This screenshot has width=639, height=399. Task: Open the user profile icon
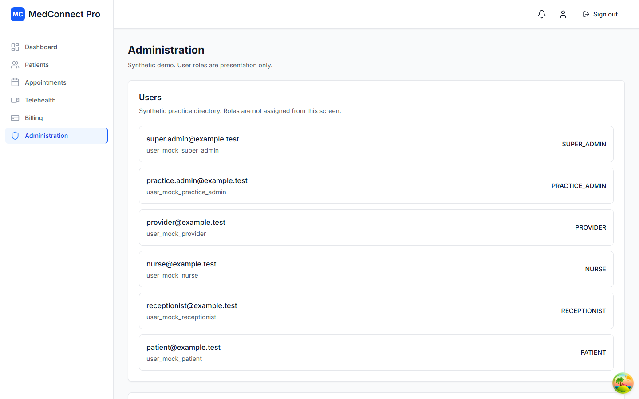coord(563,14)
